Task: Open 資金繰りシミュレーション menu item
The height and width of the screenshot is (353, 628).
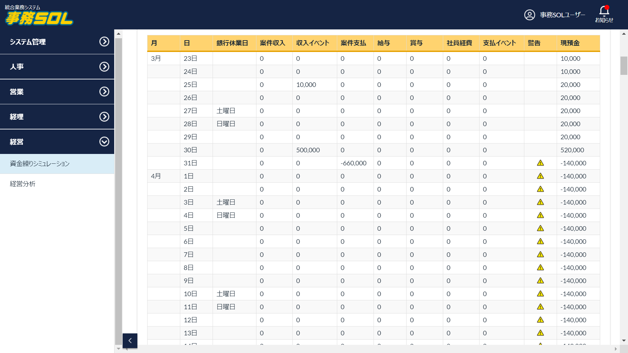Action: coord(40,164)
